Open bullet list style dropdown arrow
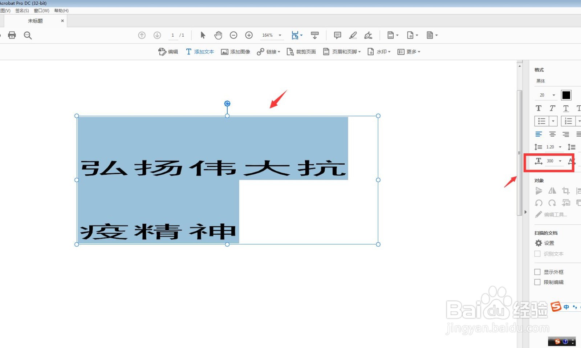Image resolution: width=581 pixels, height=348 pixels. tap(553, 121)
